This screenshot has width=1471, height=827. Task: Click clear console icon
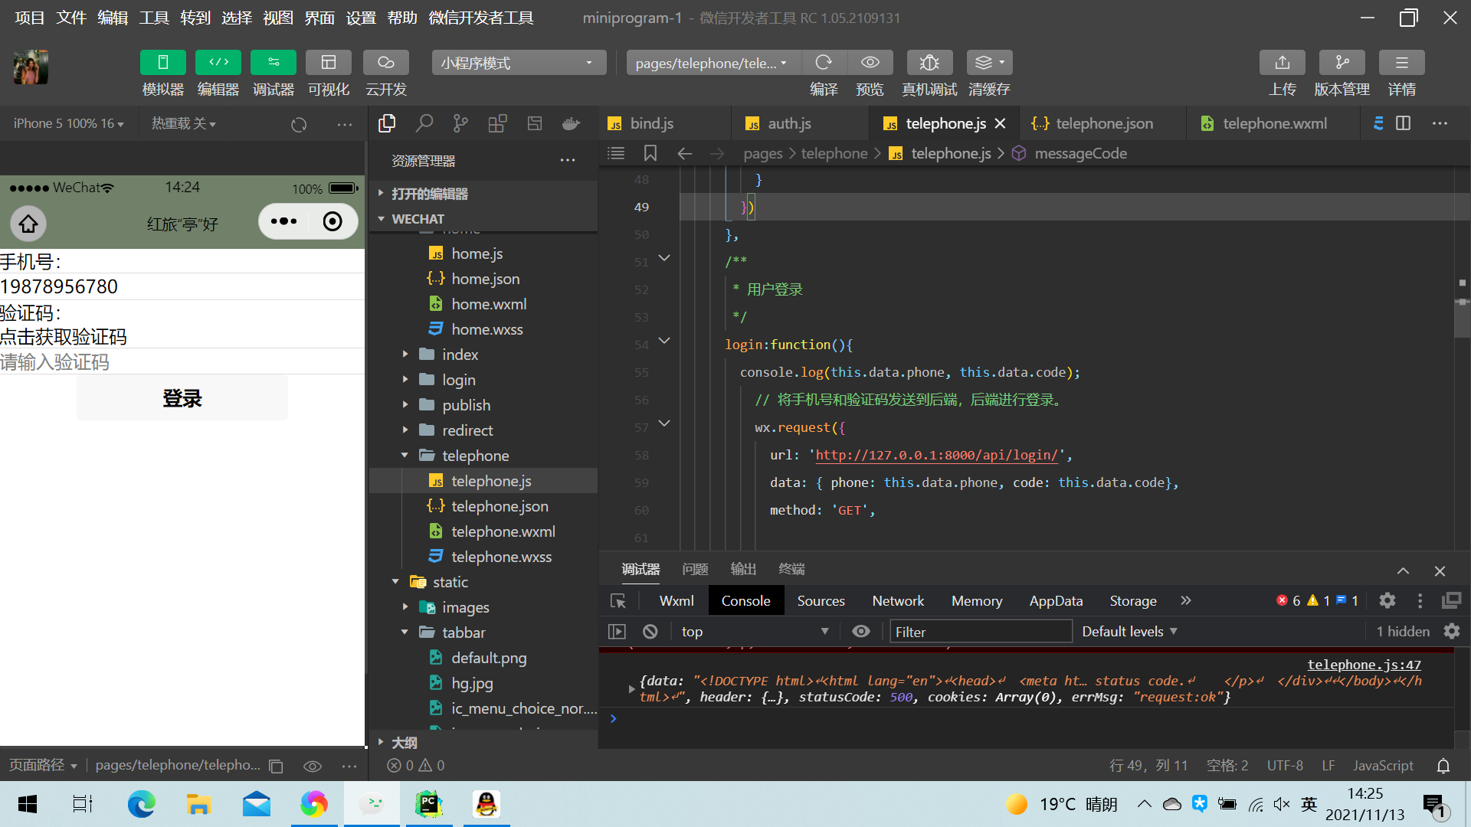[x=650, y=632]
